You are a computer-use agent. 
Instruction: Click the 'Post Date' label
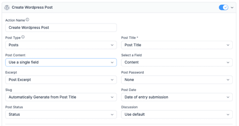(129, 90)
